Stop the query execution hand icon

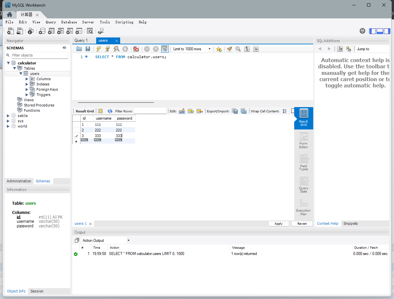pos(125,49)
